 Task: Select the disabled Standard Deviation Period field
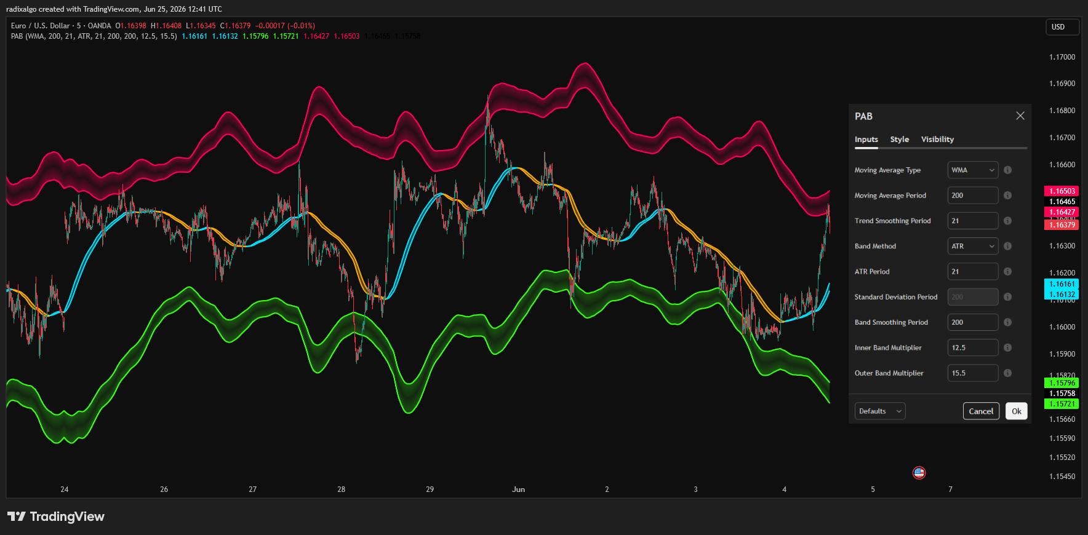[972, 297]
